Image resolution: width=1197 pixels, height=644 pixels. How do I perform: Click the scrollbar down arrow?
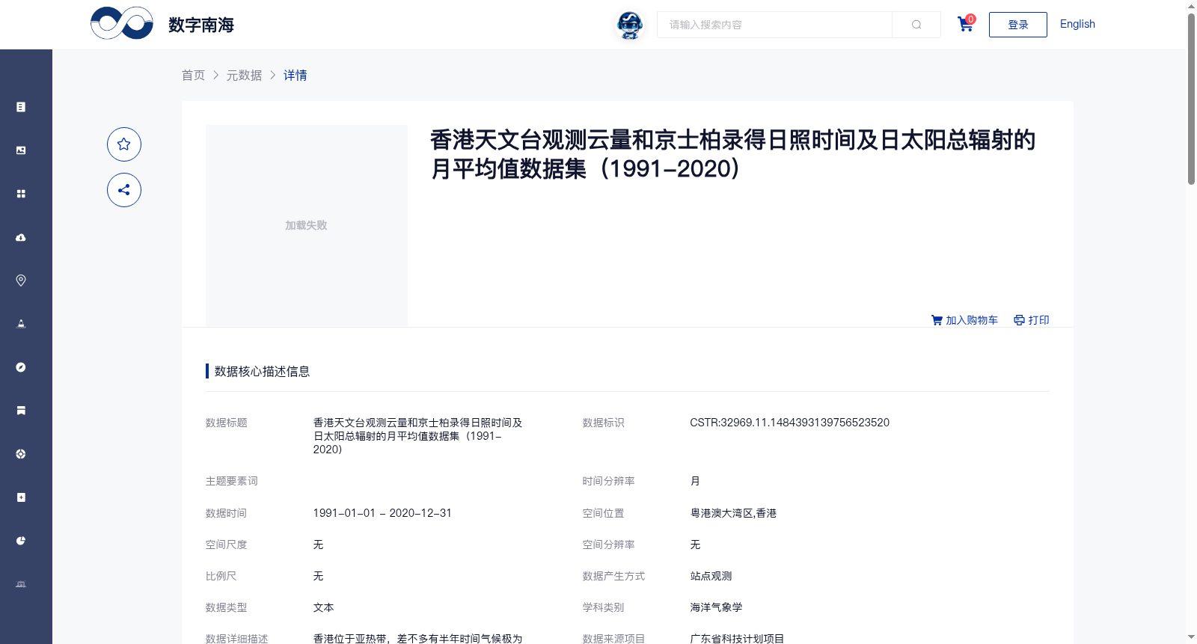tap(1191, 637)
